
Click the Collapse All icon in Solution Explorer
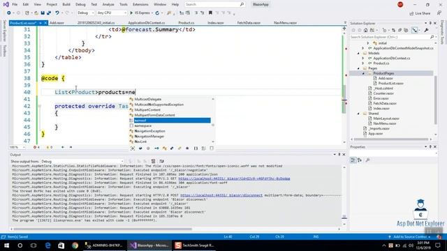[x=400, y=30]
